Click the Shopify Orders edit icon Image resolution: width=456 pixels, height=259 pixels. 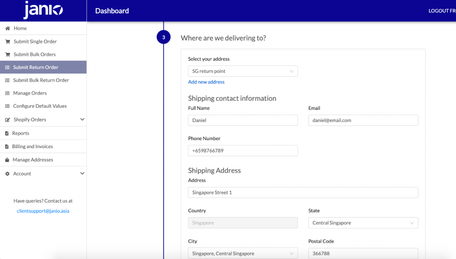click(x=7, y=119)
